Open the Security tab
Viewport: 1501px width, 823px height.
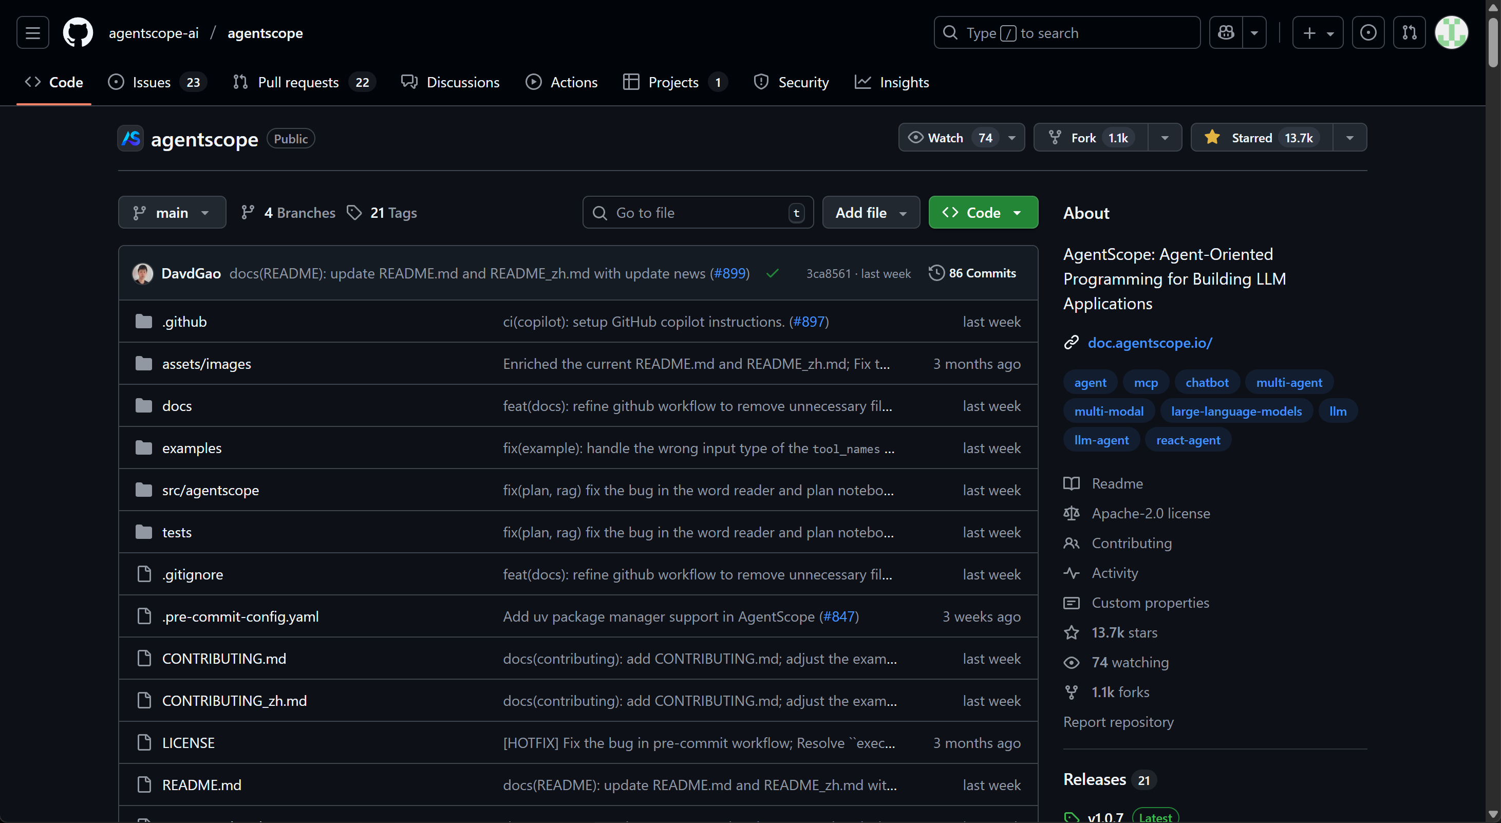point(791,82)
